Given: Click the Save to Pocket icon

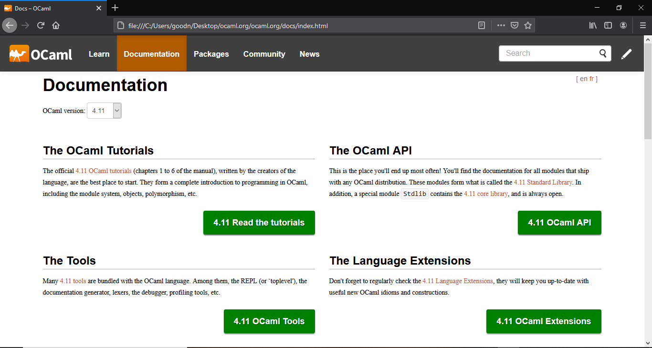Looking at the screenshot, I should click(x=515, y=26).
